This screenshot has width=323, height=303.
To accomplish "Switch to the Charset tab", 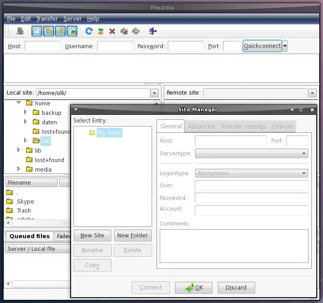I will pyautogui.click(x=283, y=127).
